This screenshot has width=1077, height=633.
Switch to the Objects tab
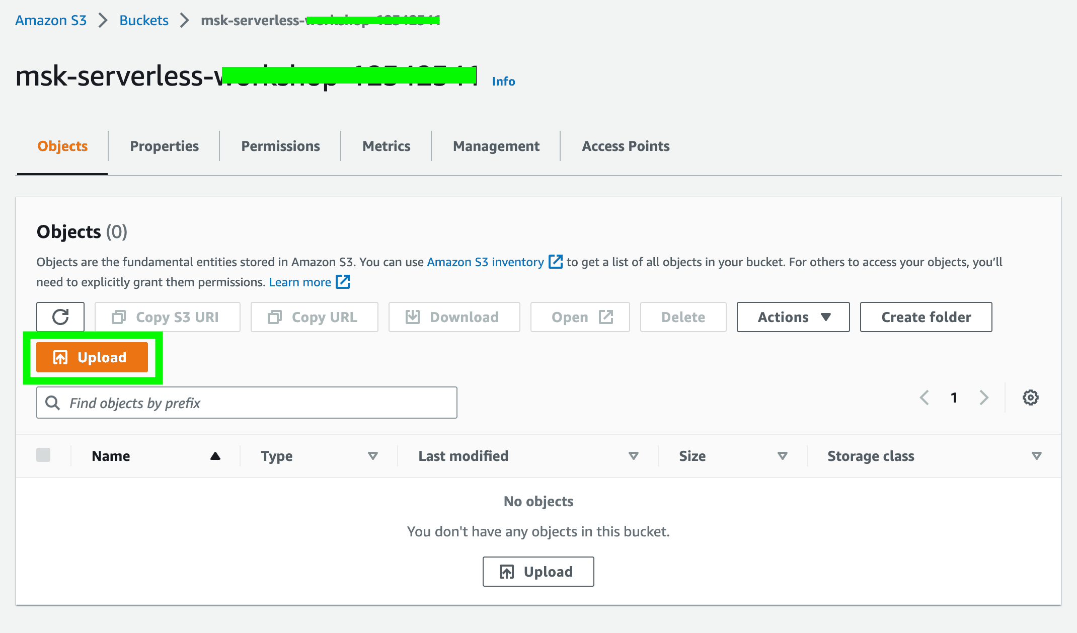pyautogui.click(x=62, y=146)
